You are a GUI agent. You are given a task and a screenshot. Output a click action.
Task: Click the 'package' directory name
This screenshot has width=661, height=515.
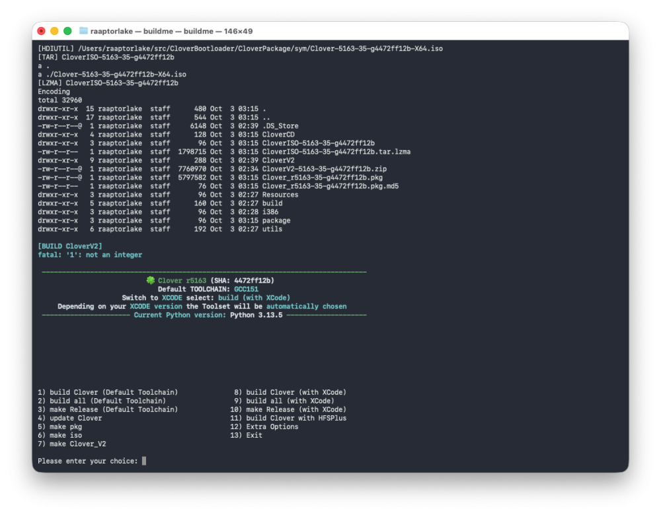point(276,221)
